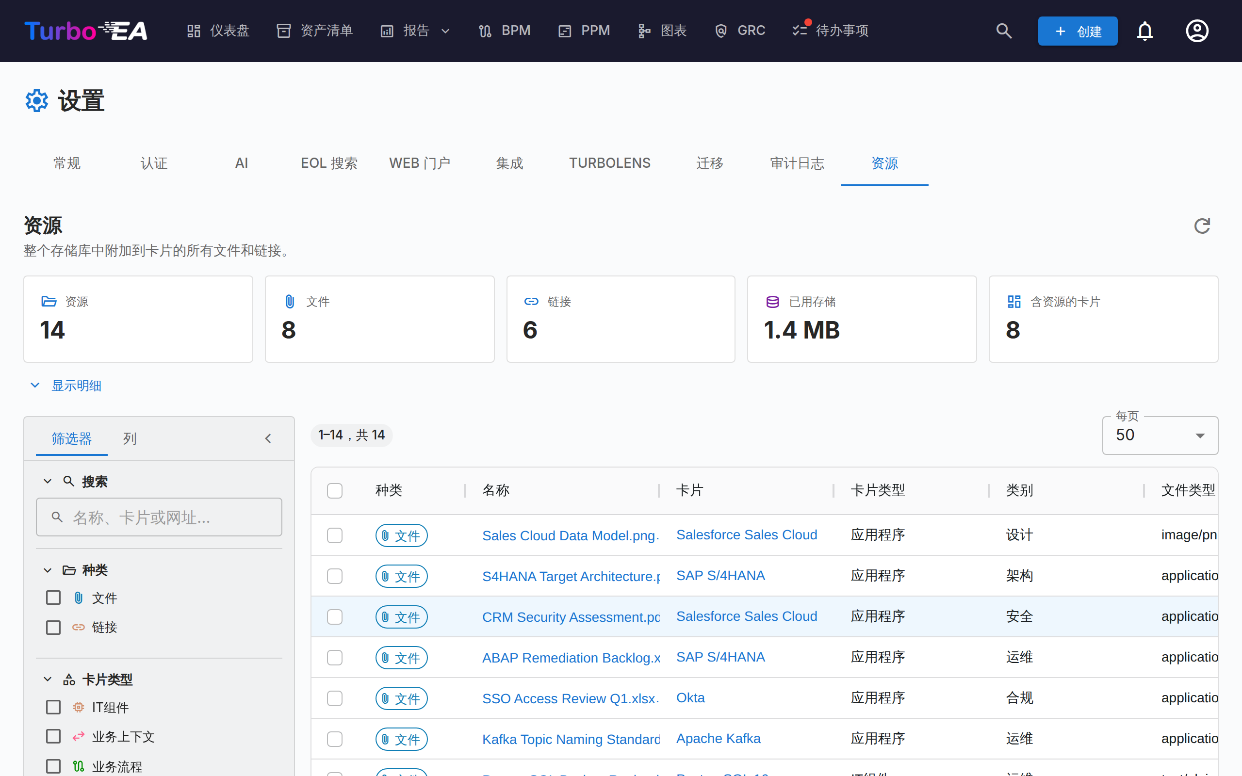
Task: Switch to the 认证 settings tab
Action: [154, 163]
